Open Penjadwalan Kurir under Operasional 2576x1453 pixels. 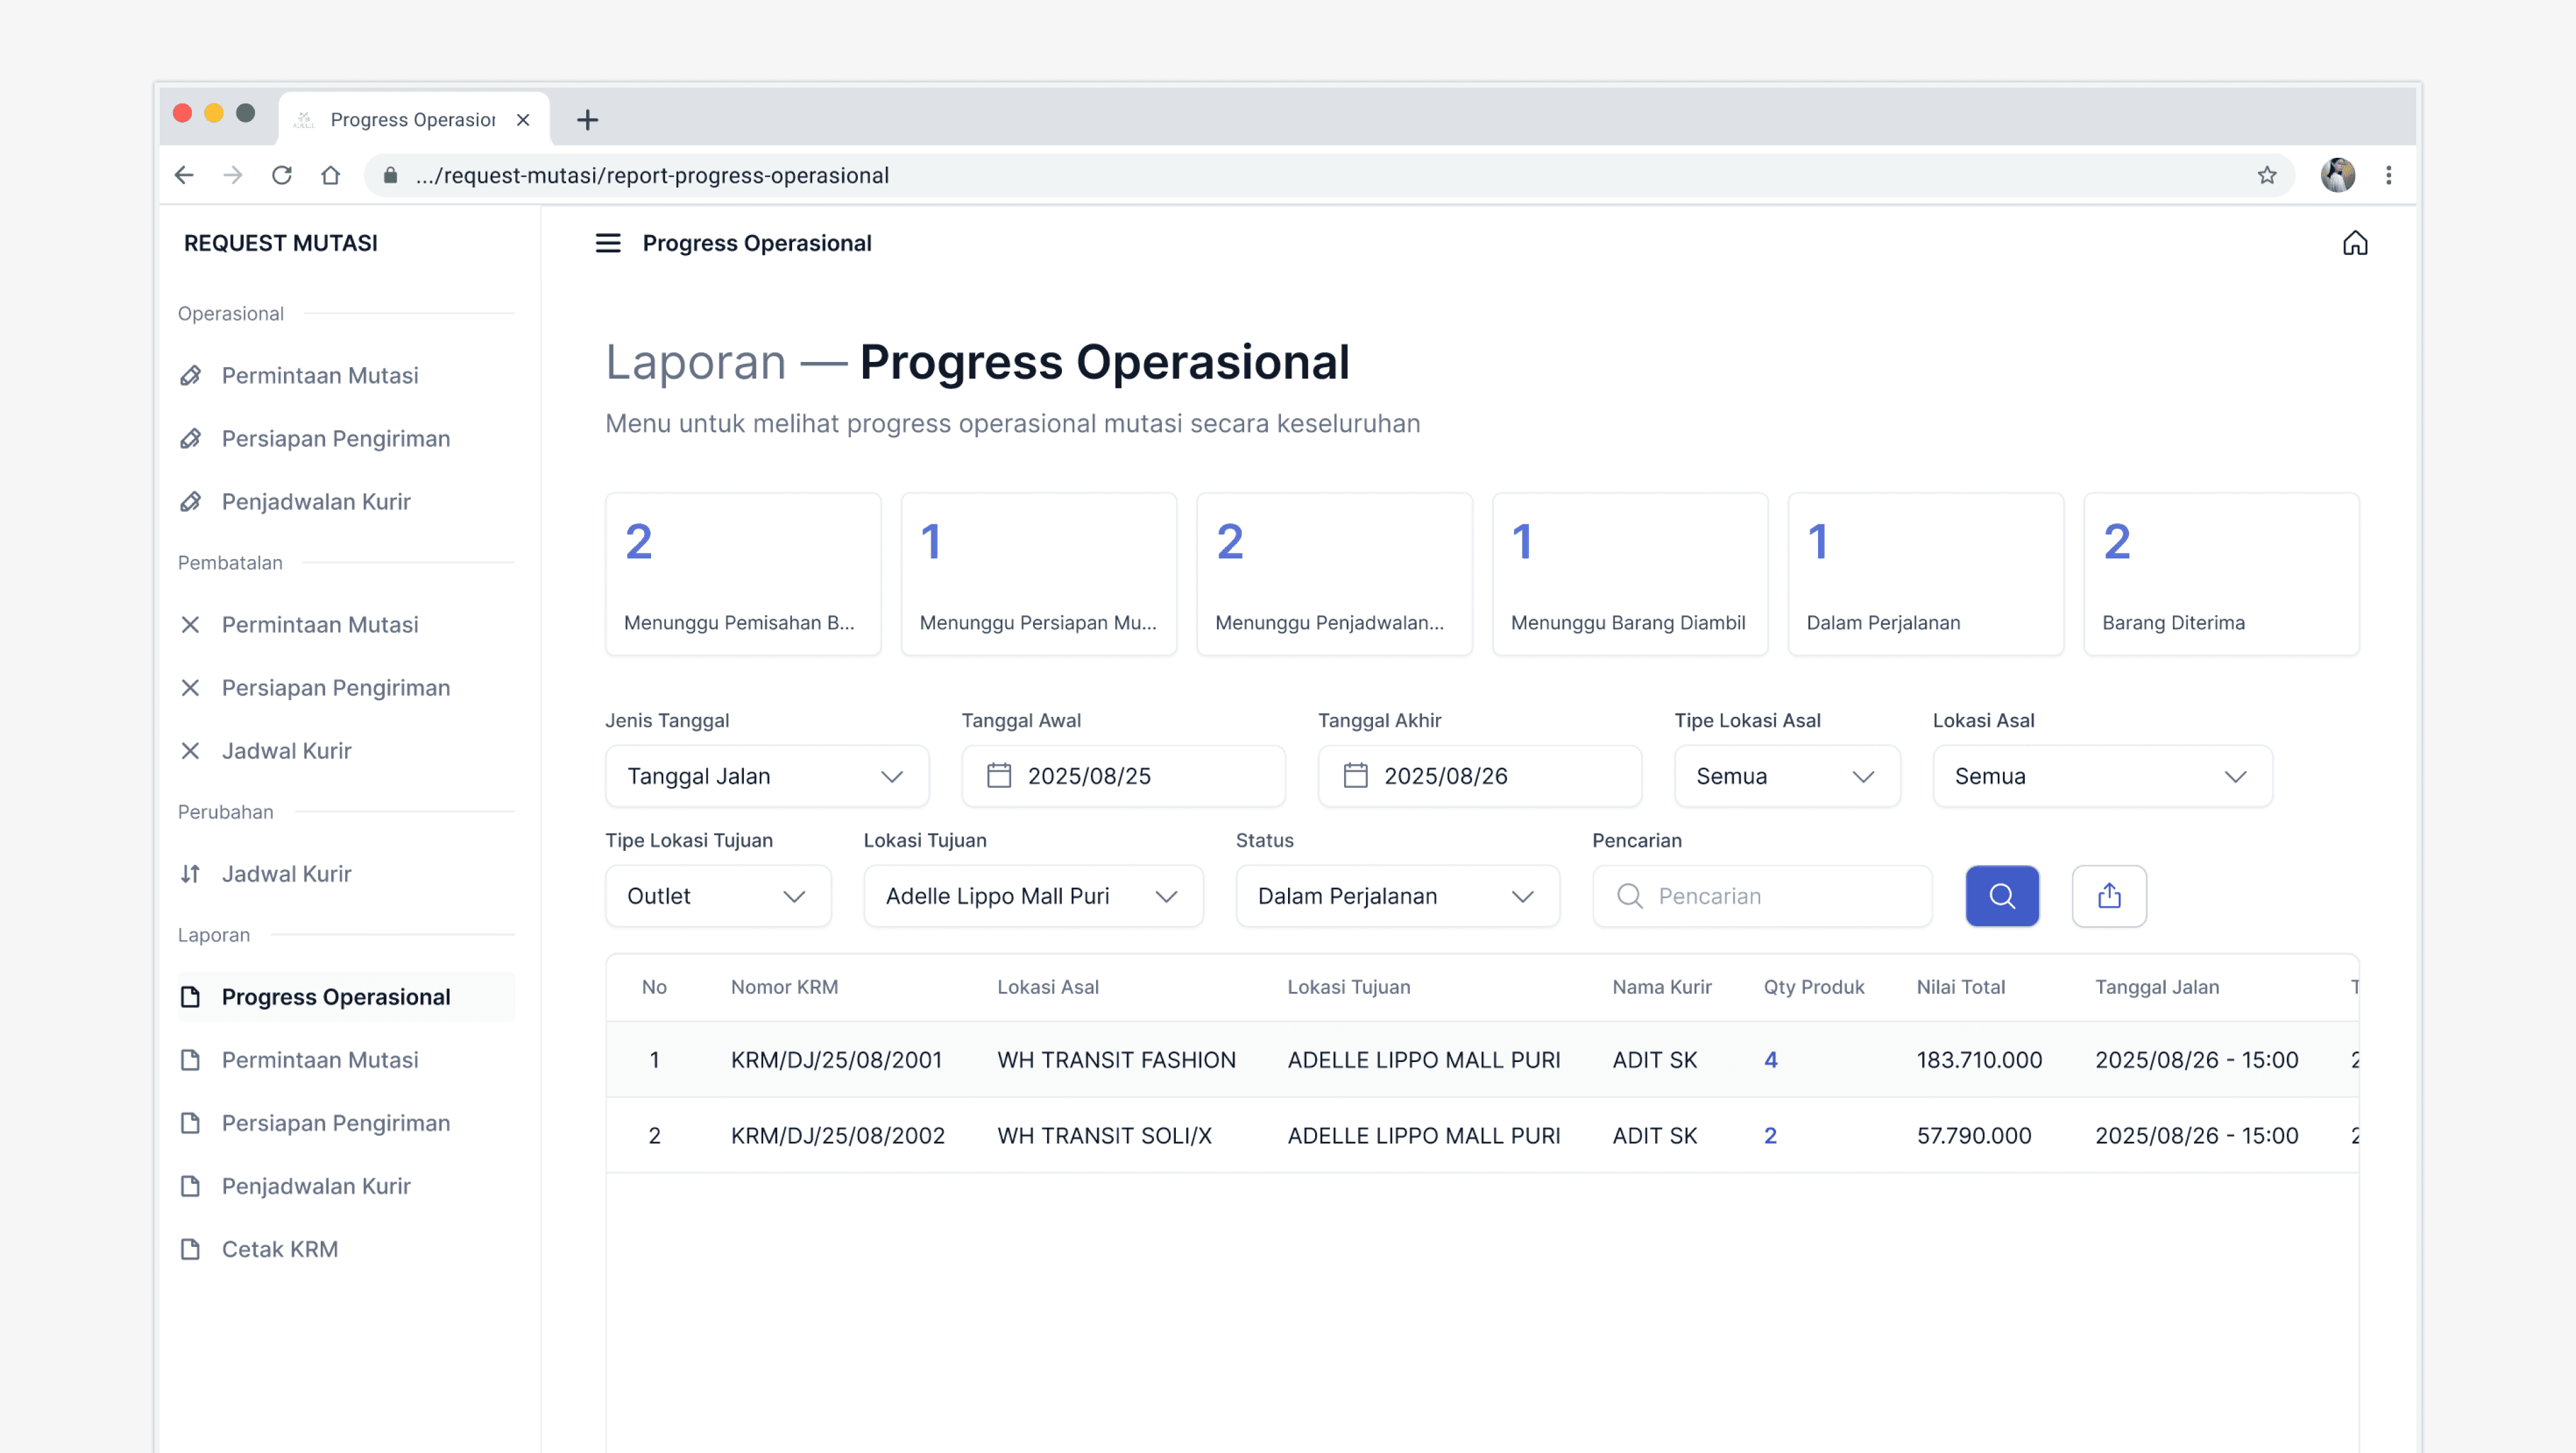[x=315, y=501]
